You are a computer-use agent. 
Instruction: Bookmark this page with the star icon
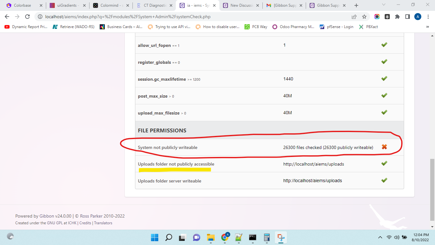[x=364, y=17]
